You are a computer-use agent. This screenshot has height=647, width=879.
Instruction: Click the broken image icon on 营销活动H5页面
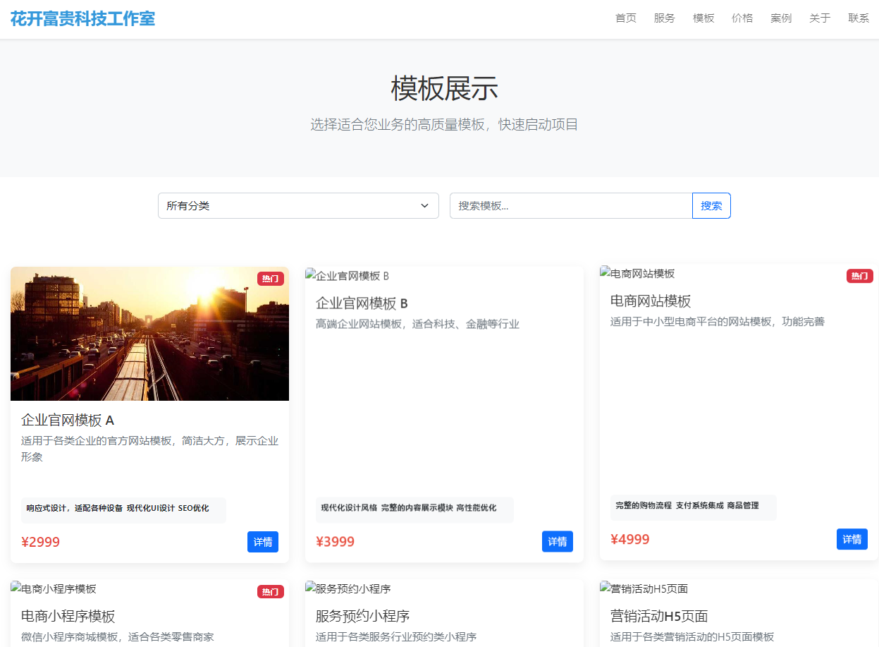[606, 587]
